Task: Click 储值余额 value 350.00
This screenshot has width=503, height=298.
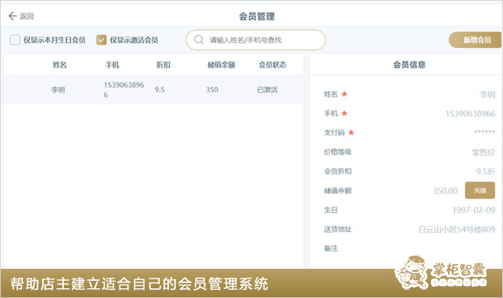Action: click(x=445, y=191)
